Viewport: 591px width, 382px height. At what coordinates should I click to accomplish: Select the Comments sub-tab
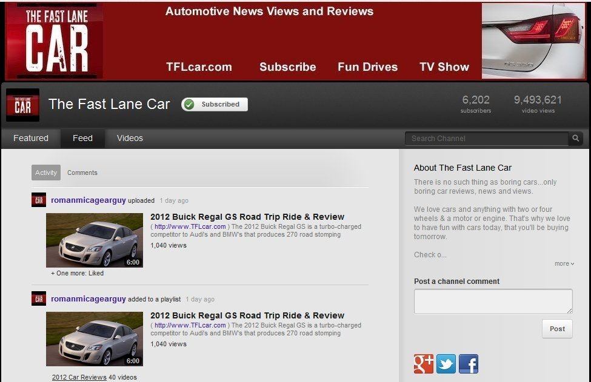[x=82, y=173]
